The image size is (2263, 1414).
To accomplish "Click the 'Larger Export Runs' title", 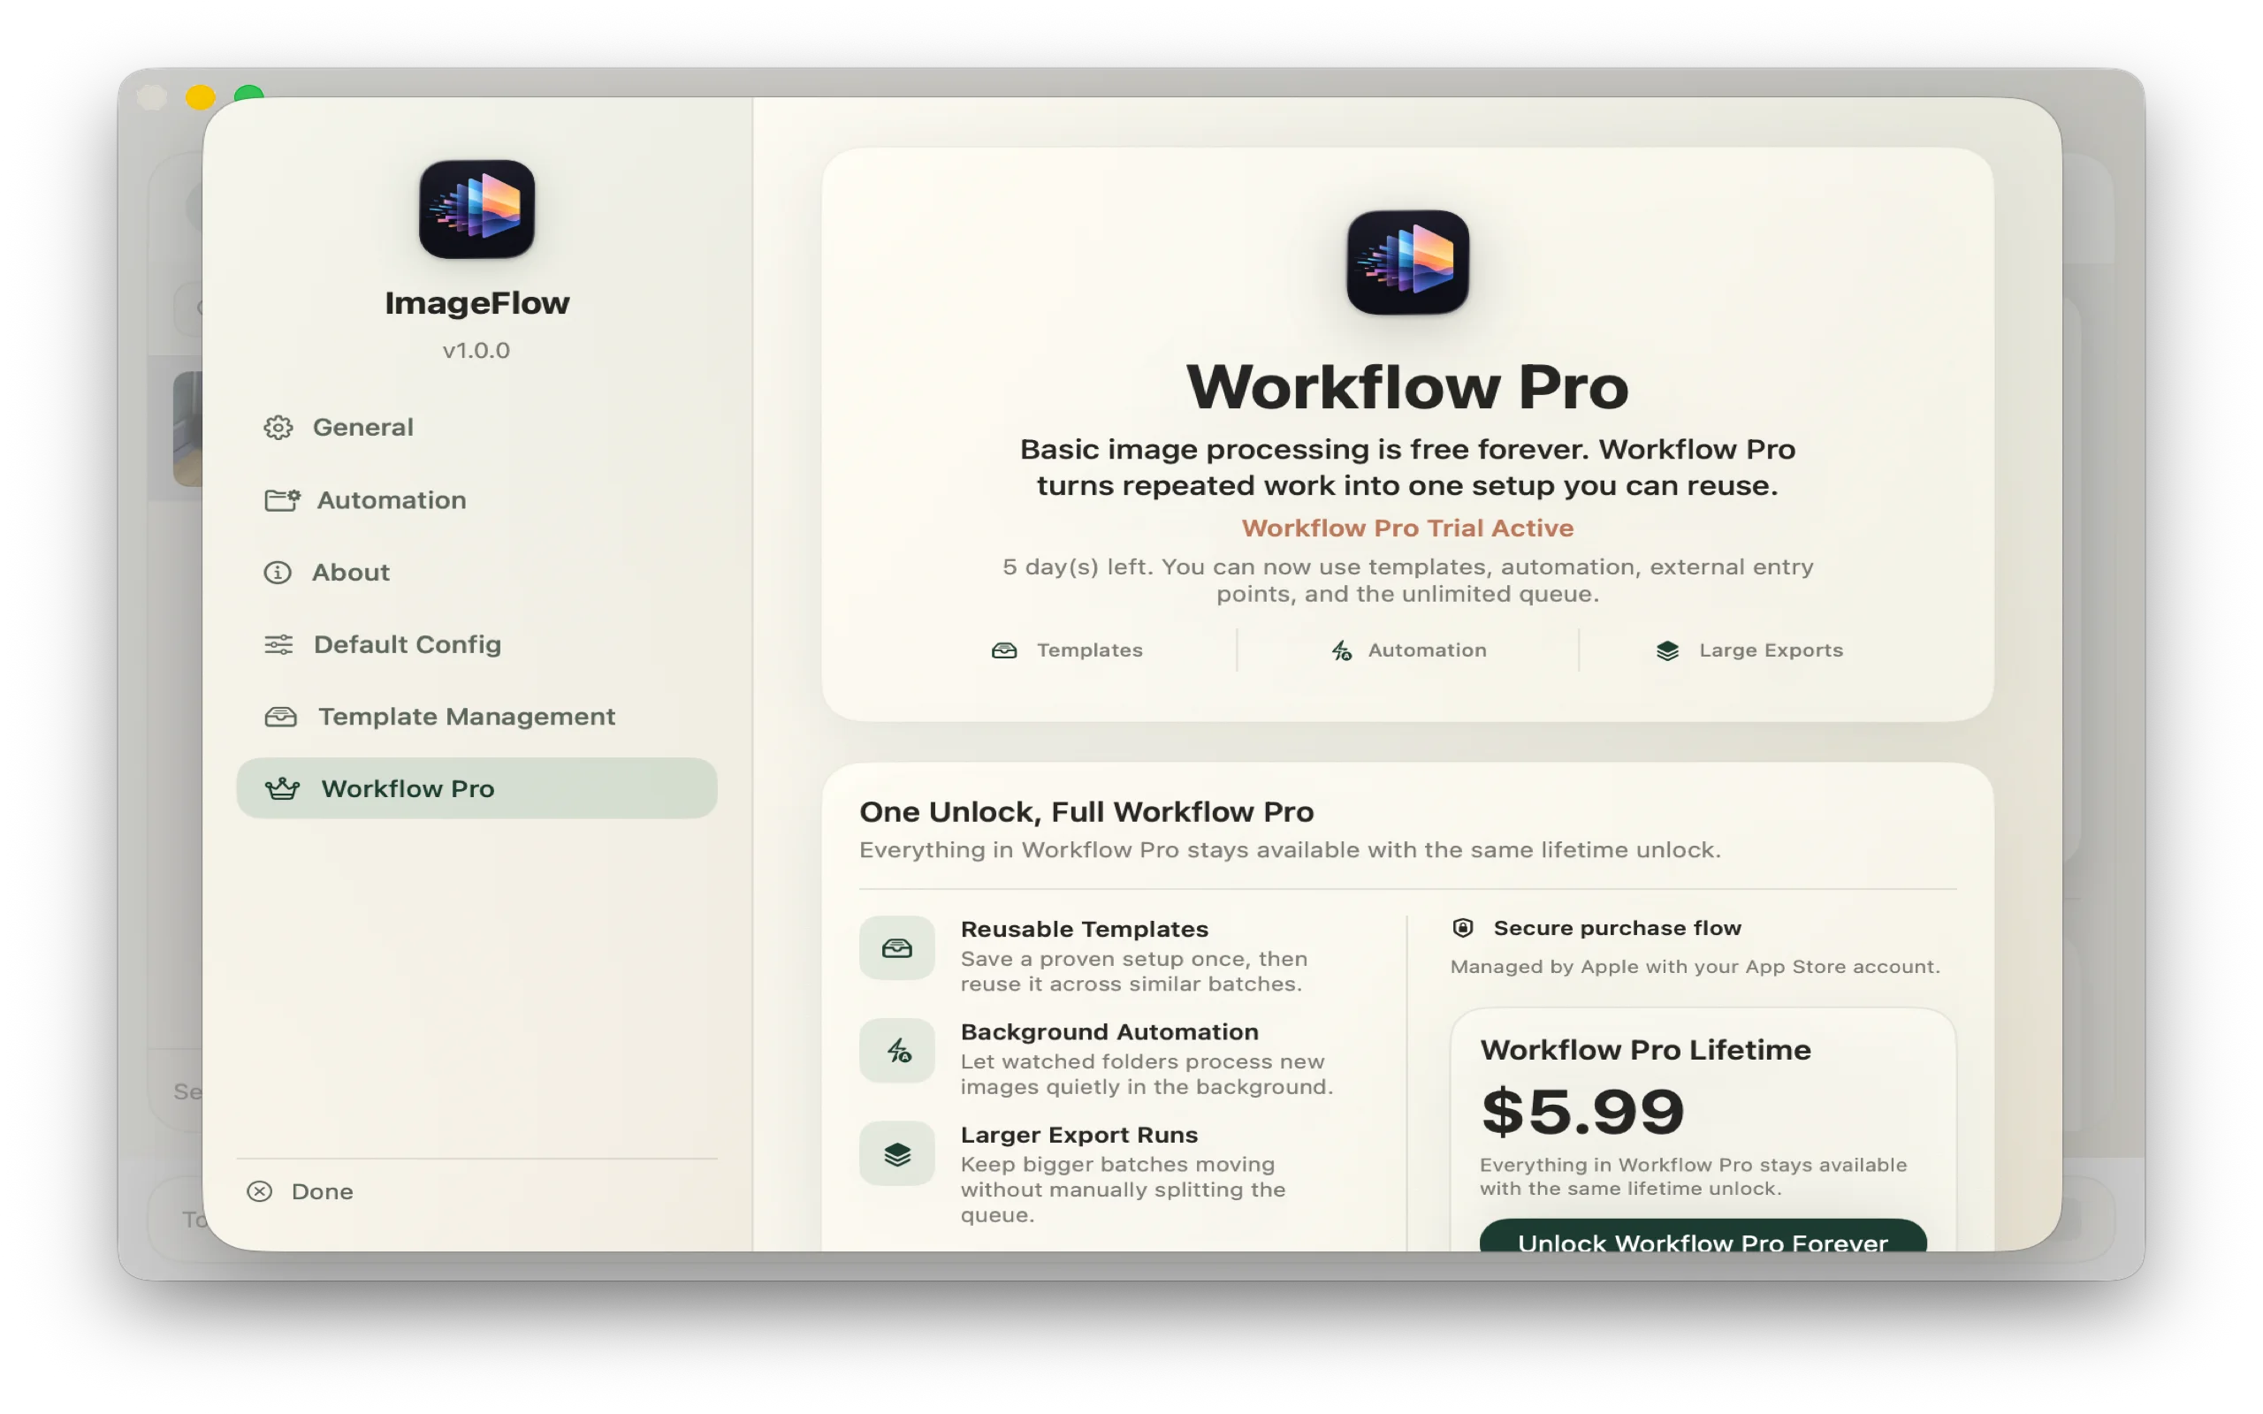I will pyautogui.click(x=1079, y=1136).
